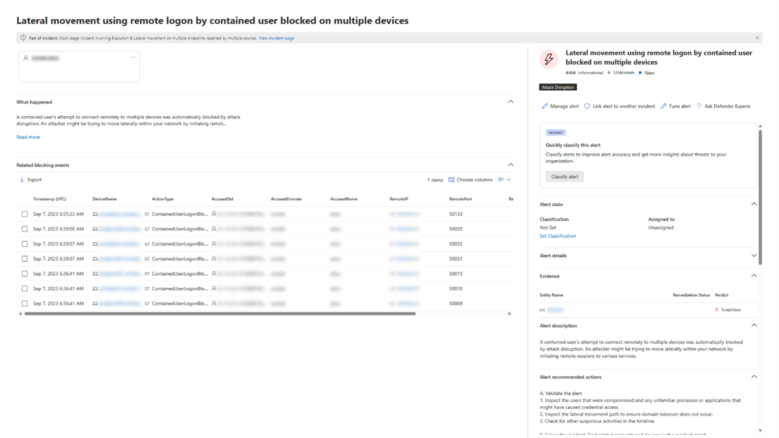The height and width of the screenshot is (438, 779).
Task: Click the pencil icon next to Tune alert
Action: [663, 106]
